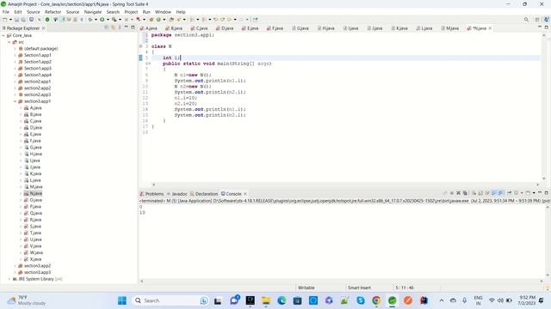551x309 pixels.
Task: Toggle code folding on line 6
Action: (x=149, y=64)
